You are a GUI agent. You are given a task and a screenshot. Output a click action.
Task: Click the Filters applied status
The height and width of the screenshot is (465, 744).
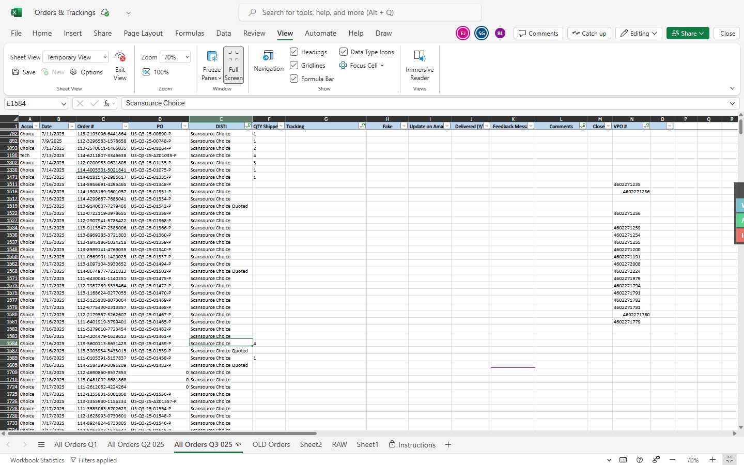click(x=94, y=460)
